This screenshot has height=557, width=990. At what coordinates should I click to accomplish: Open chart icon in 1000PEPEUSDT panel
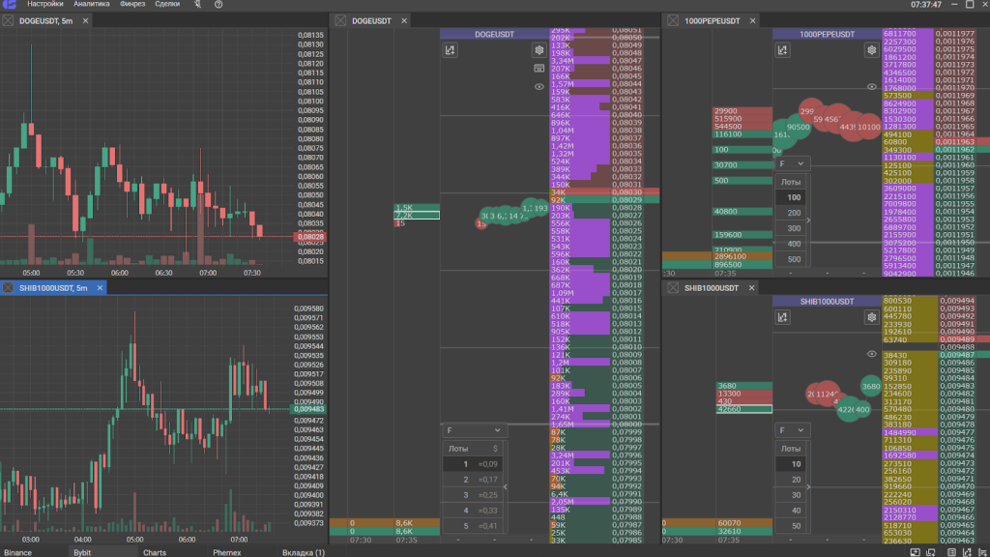coord(782,50)
